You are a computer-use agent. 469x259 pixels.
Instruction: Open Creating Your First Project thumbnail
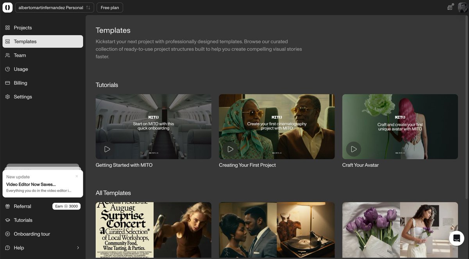[x=277, y=126]
